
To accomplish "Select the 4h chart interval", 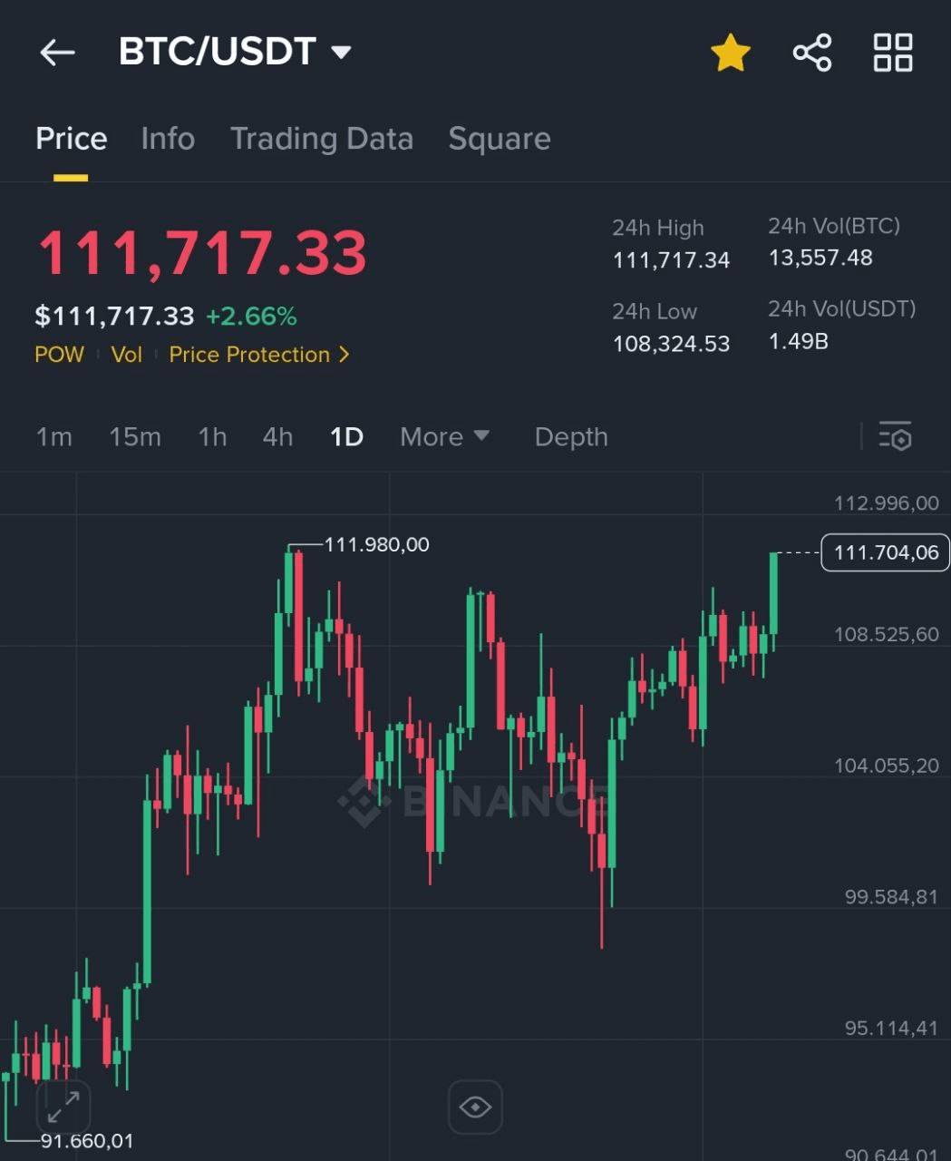I will tap(277, 437).
